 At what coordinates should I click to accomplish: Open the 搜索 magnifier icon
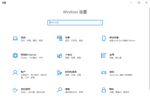pos(59,90)
